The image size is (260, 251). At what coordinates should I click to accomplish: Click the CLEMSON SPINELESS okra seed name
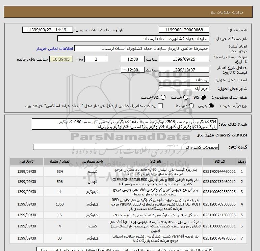pos(156,182)
